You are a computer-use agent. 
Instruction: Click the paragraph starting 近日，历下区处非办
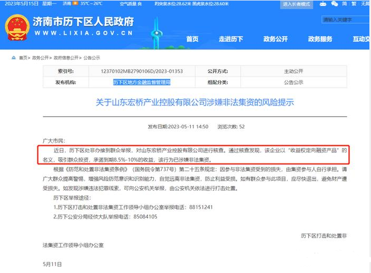point(194,155)
